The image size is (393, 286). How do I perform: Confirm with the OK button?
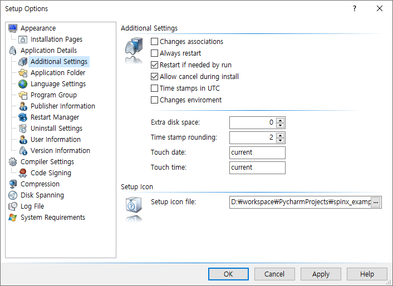[228, 274]
